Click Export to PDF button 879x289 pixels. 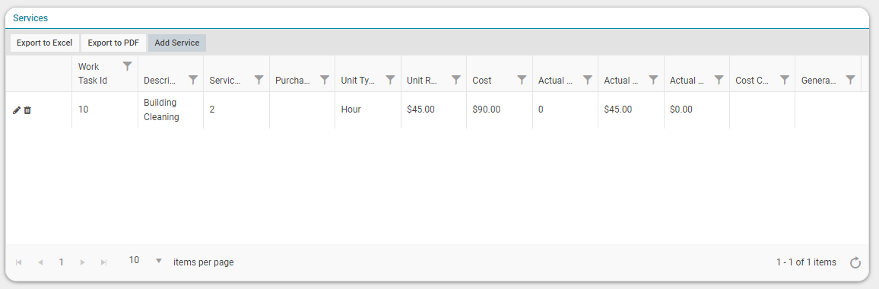coord(113,43)
